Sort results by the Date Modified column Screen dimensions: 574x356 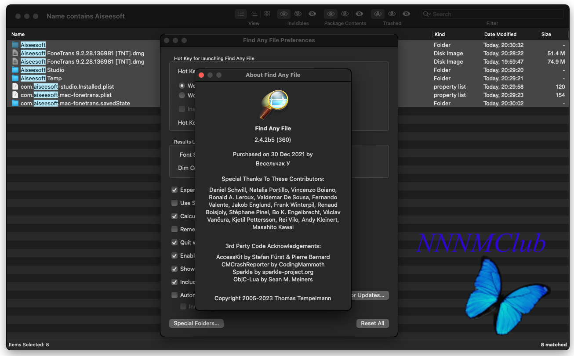[x=500, y=34]
